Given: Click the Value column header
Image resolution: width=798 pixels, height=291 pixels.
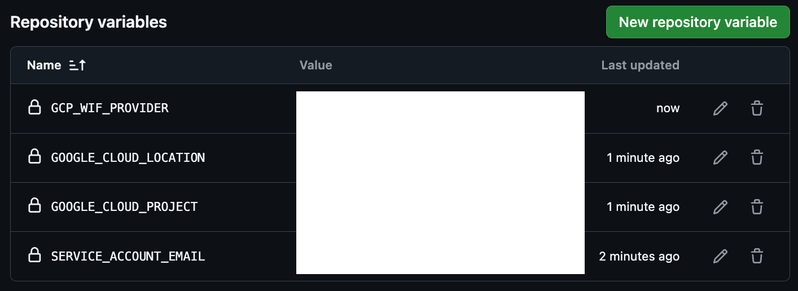Looking at the screenshot, I should coord(316,65).
